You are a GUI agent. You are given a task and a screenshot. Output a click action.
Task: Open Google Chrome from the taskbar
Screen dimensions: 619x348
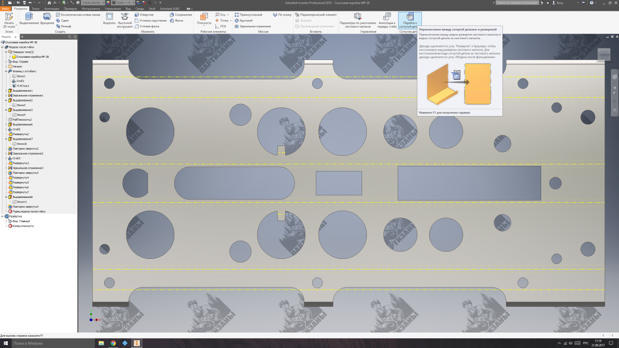113,343
